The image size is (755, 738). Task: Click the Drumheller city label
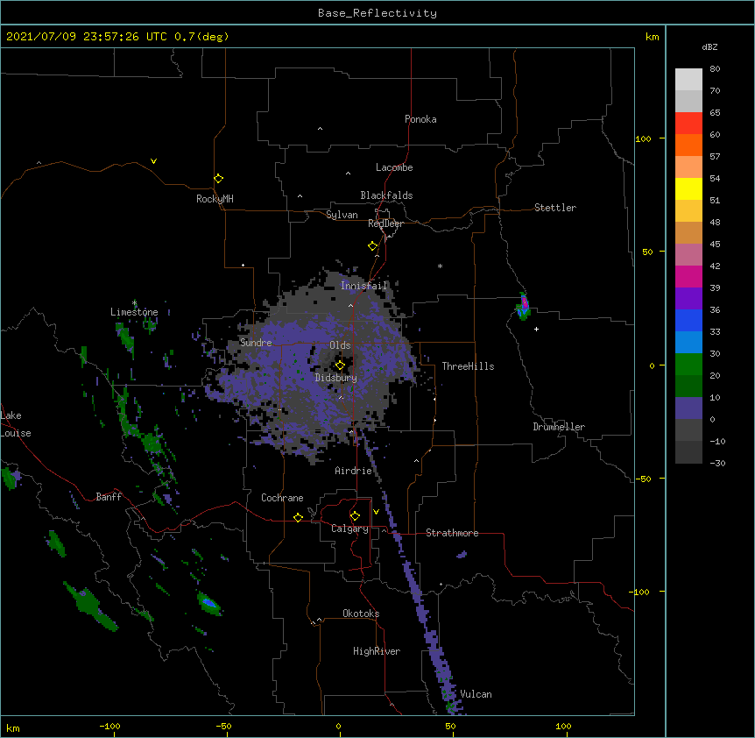(x=559, y=427)
